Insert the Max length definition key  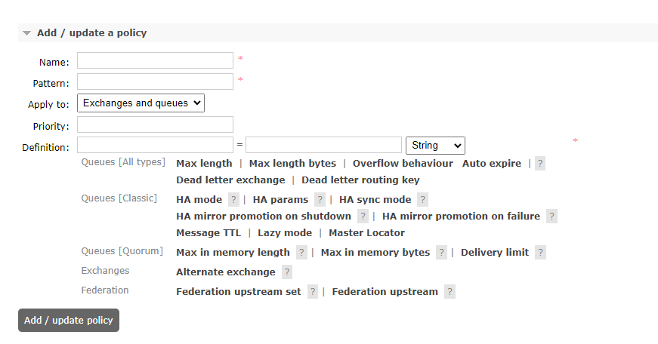(204, 164)
